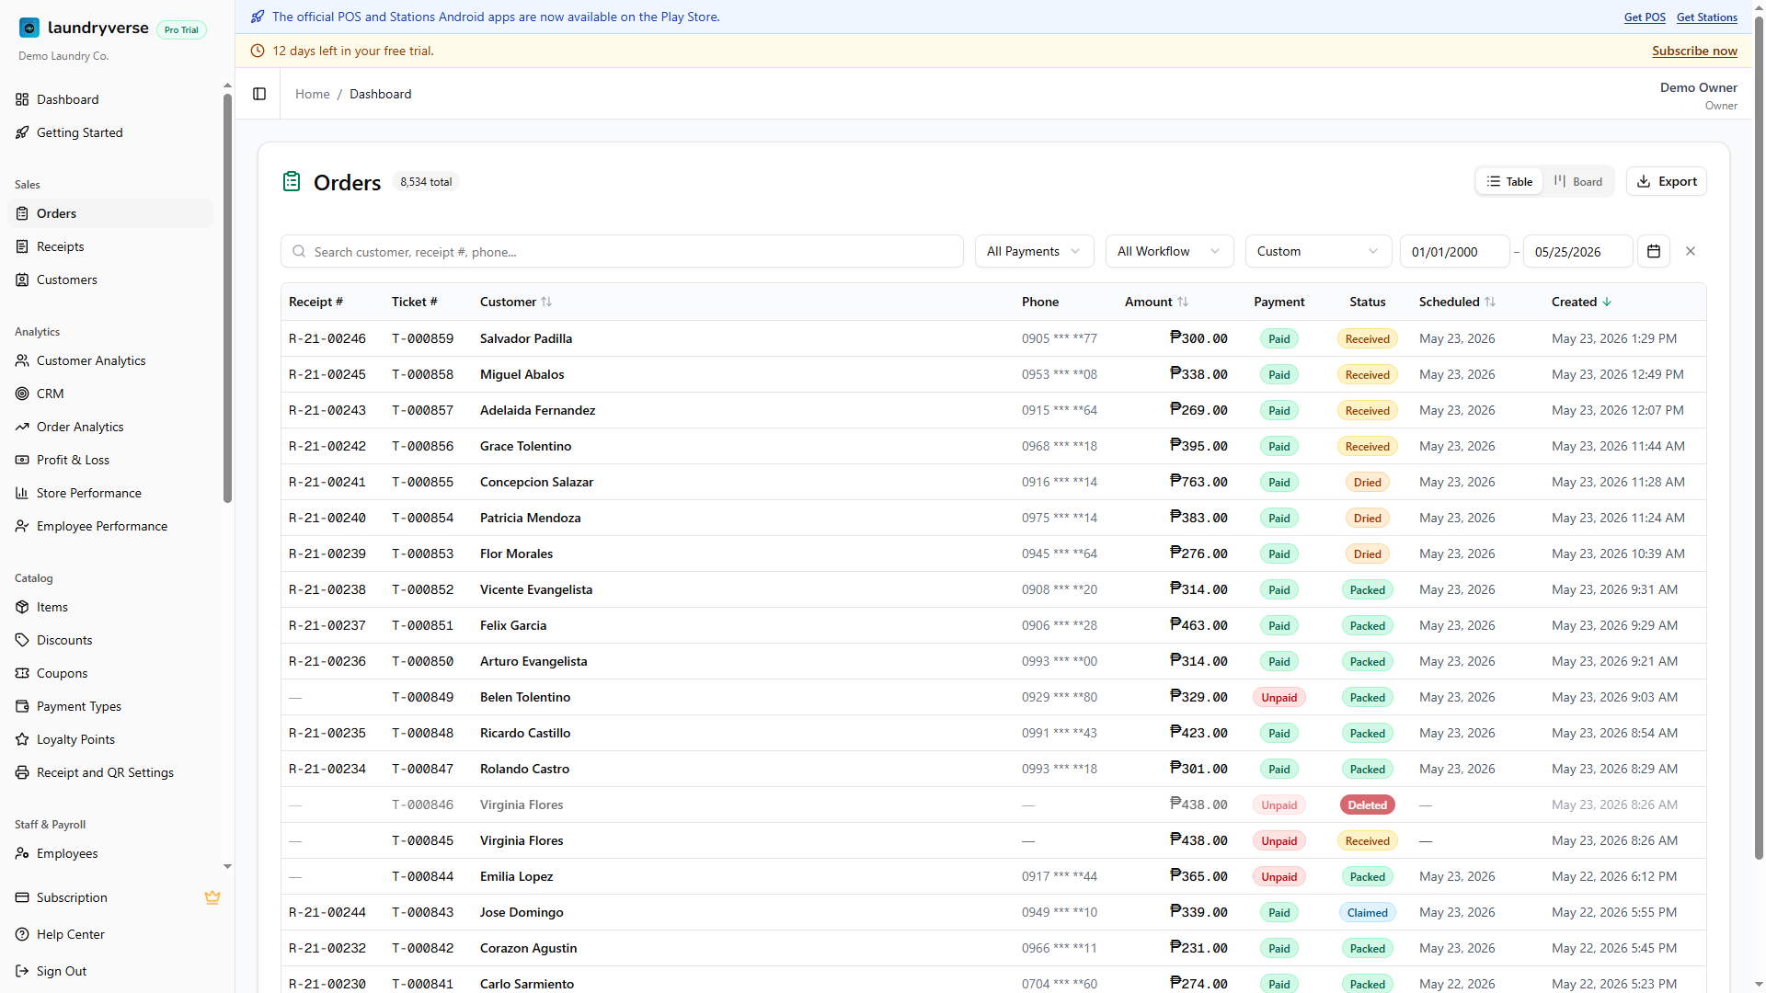Click the search customer input field
Viewport: 1766px width, 993px height.
coord(622,251)
